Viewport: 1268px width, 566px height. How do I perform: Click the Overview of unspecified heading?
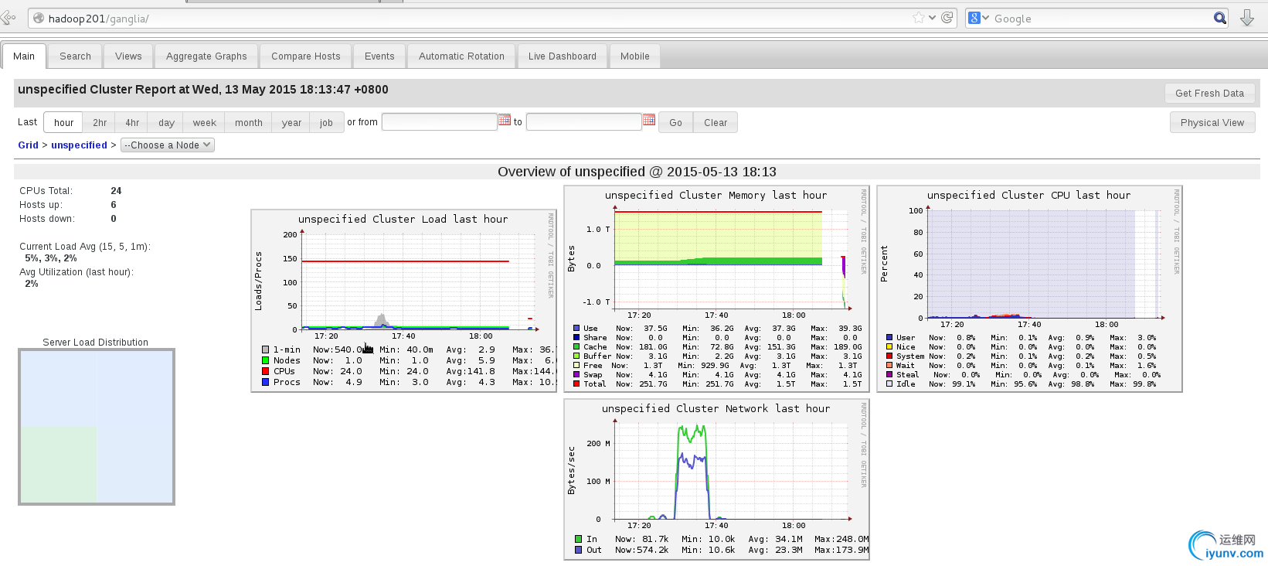(x=637, y=172)
